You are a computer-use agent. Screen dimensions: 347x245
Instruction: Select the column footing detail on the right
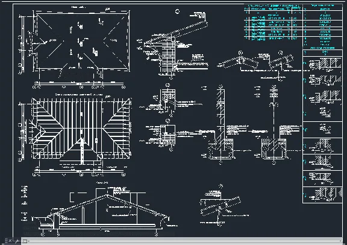(275, 124)
